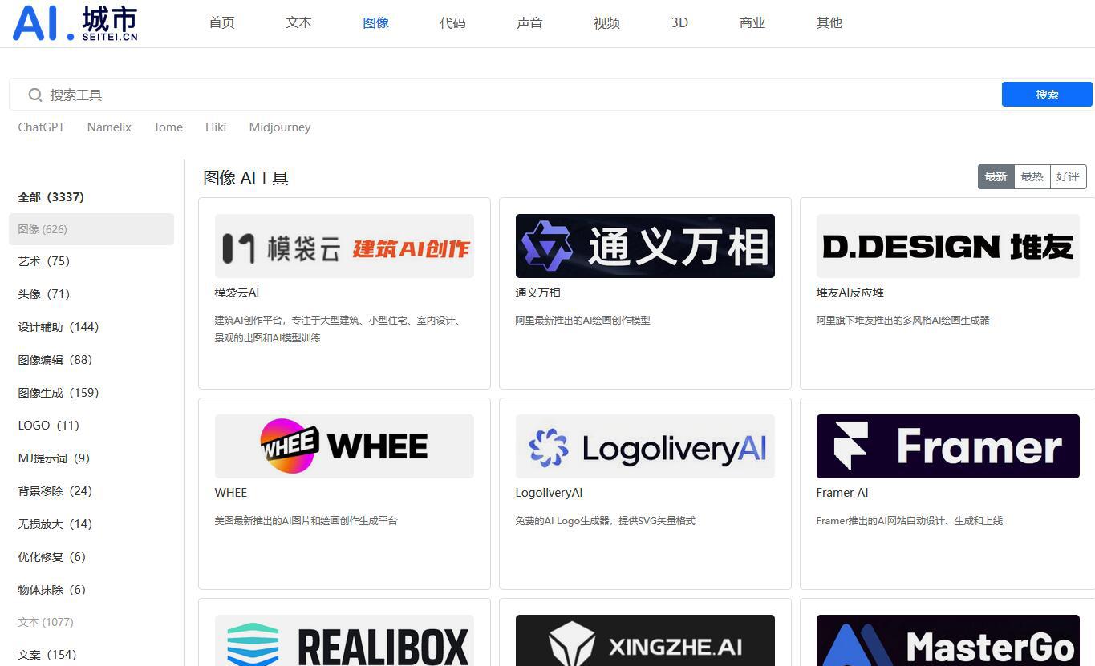Screen dimensions: 1095x666
Task: Open the 模袋云AI title link
Action: click(x=237, y=293)
